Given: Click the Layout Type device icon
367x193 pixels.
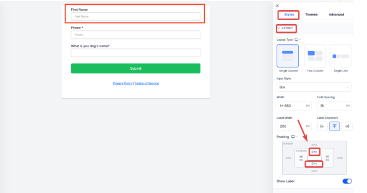Looking at the screenshot, I should [296, 40].
